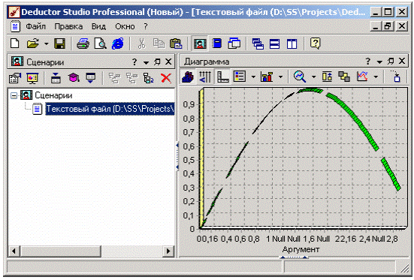This screenshot has height=280, width=414.
Task: Expand the chart type dropdown arrow
Action: pyautogui.click(x=281, y=77)
